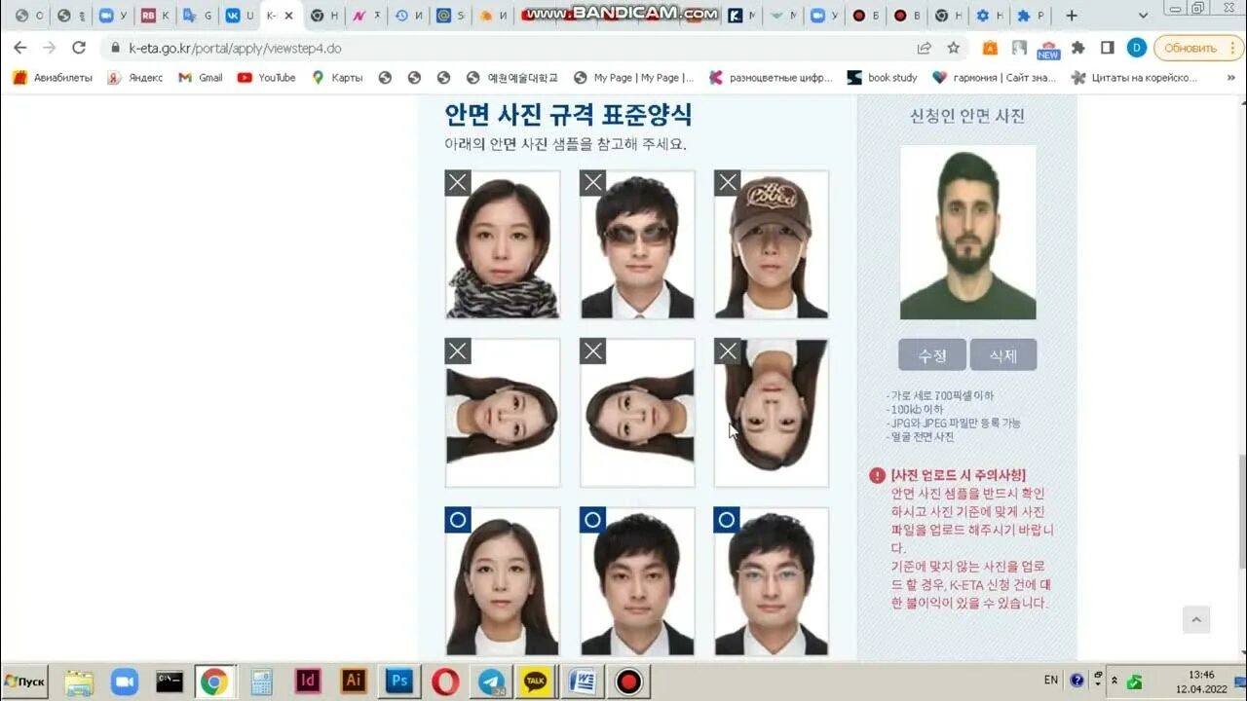Click the 수정 edit photo button
The width and height of the screenshot is (1247, 701).
[x=932, y=355]
